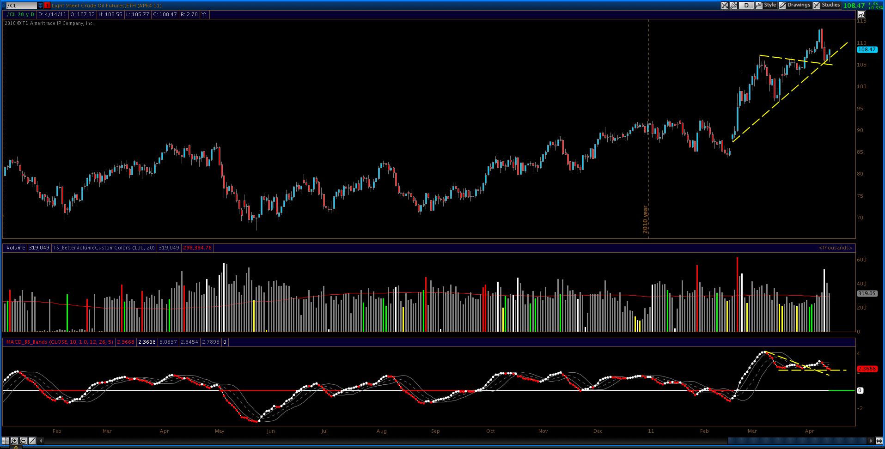Click the red linking number 1 box
This screenshot has height=449, width=885.
(47, 6)
